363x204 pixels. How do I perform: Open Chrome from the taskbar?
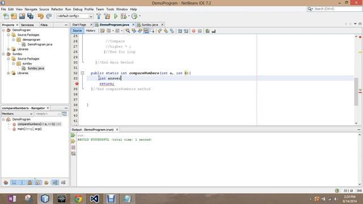pos(78,199)
